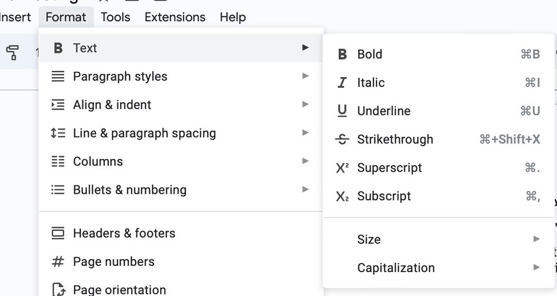Click the Underline icon in submenu

pyautogui.click(x=342, y=111)
